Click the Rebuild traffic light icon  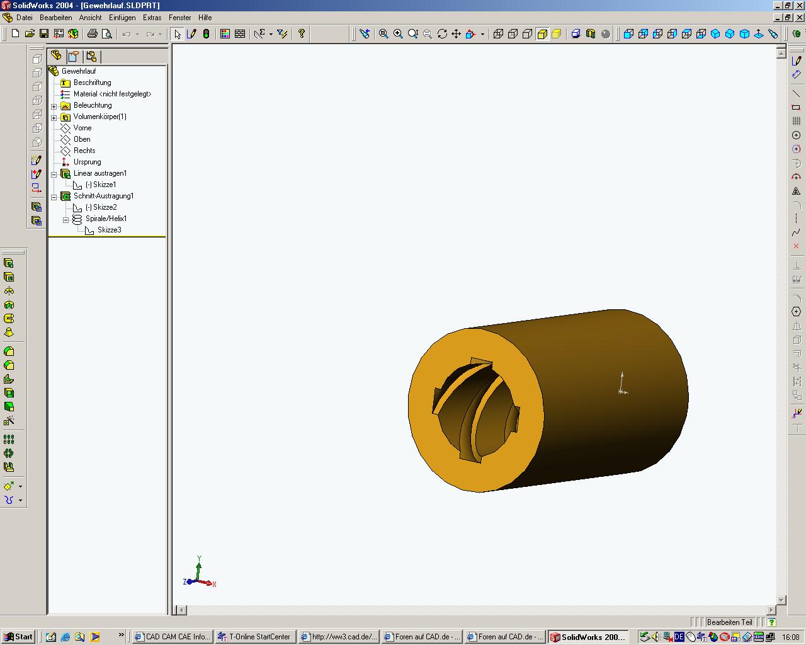tap(206, 34)
